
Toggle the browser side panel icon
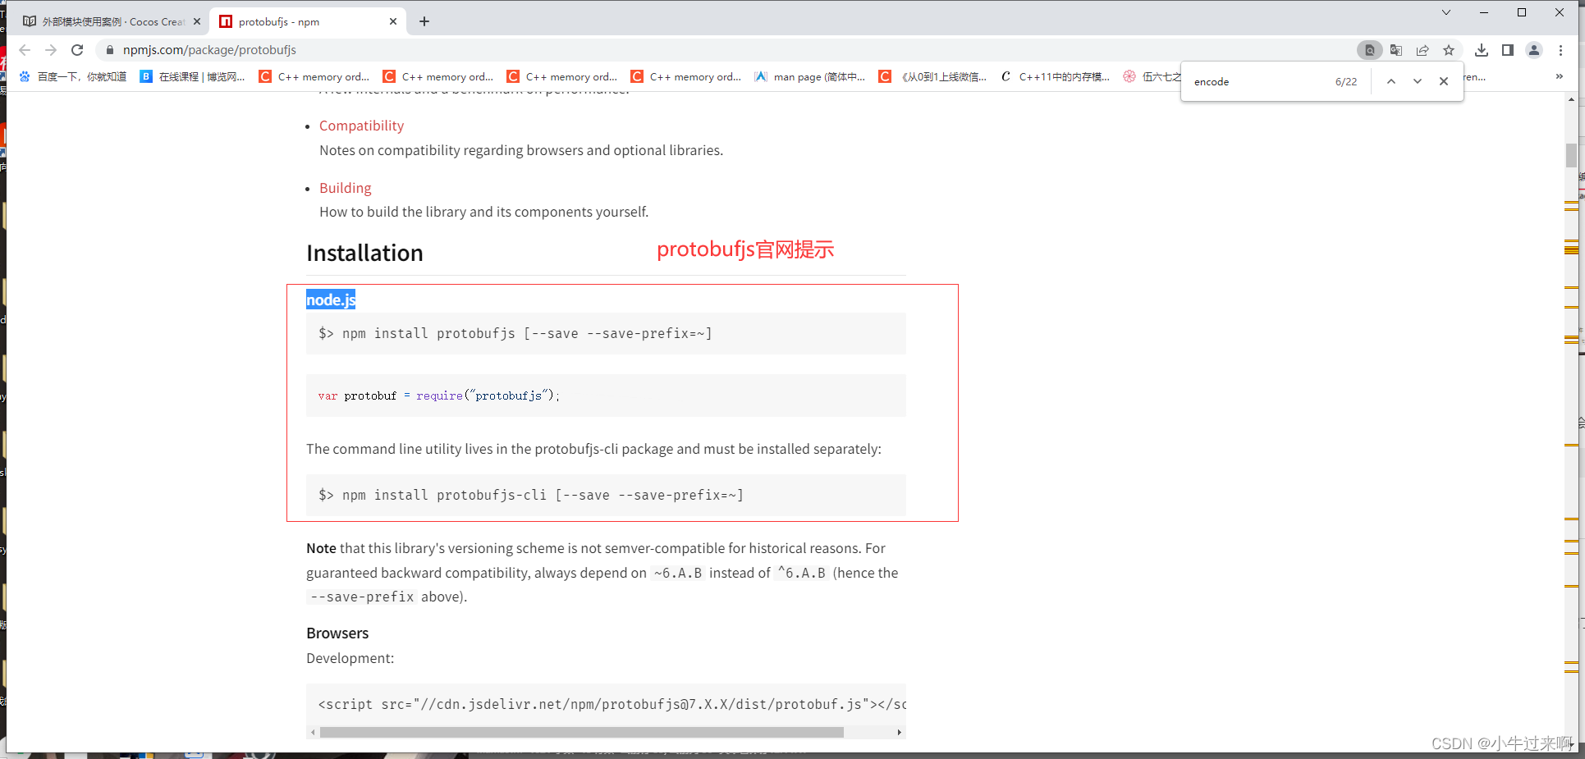(x=1508, y=50)
